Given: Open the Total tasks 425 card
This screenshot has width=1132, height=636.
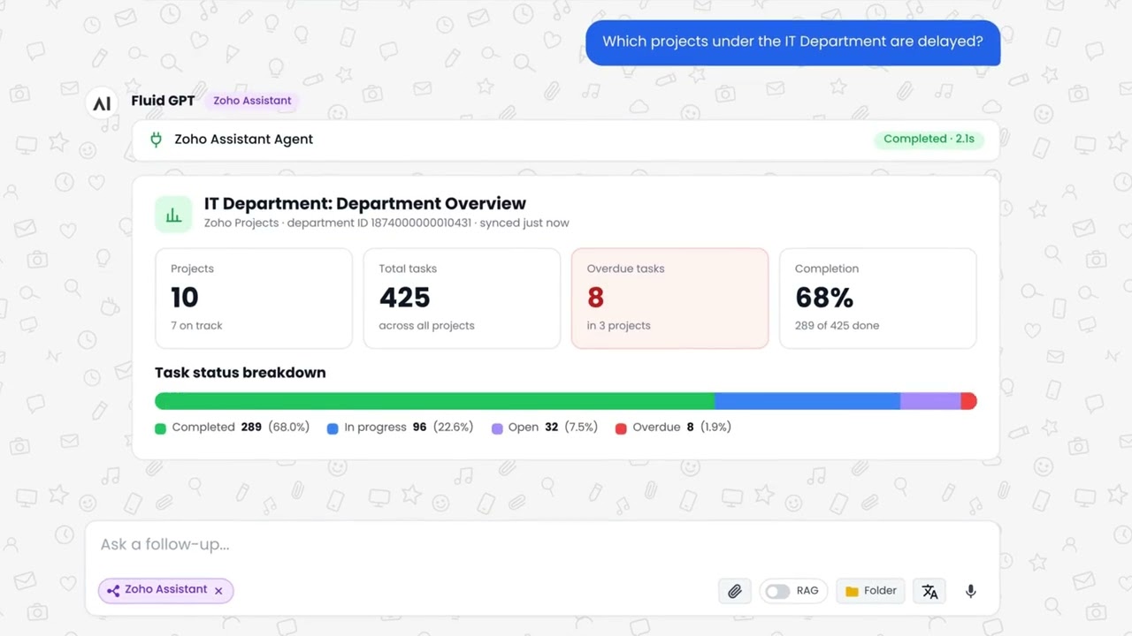Looking at the screenshot, I should pos(462,299).
